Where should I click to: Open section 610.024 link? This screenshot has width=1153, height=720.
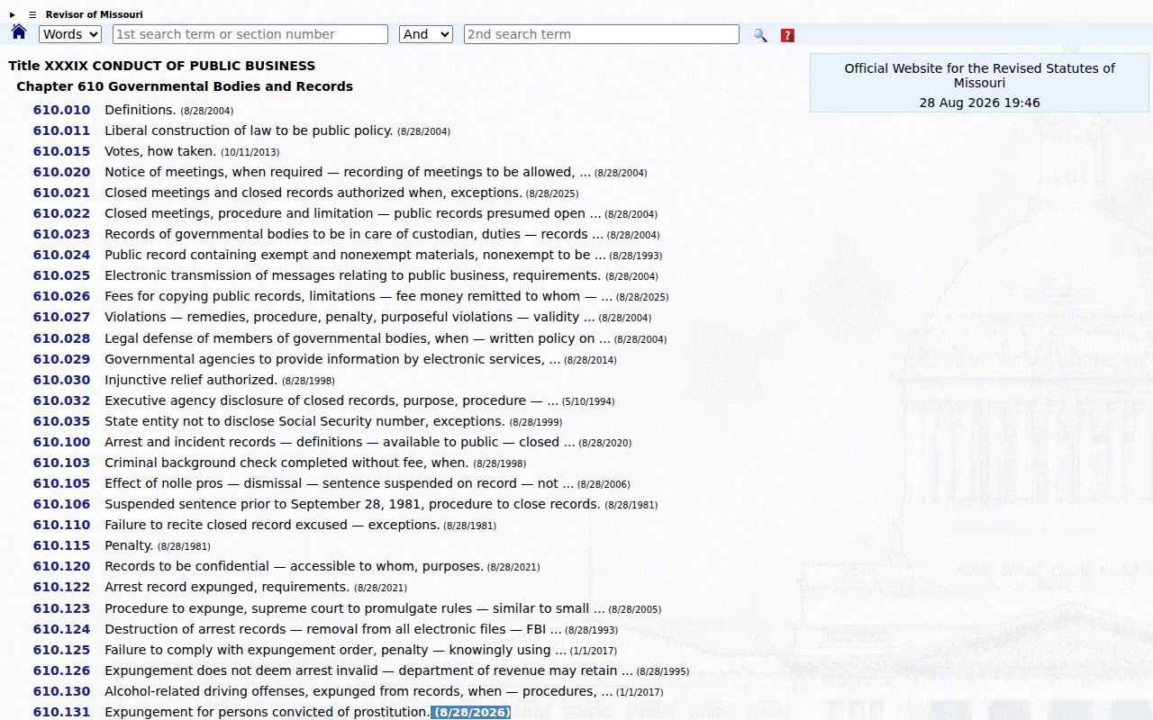[x=62, y=255]
